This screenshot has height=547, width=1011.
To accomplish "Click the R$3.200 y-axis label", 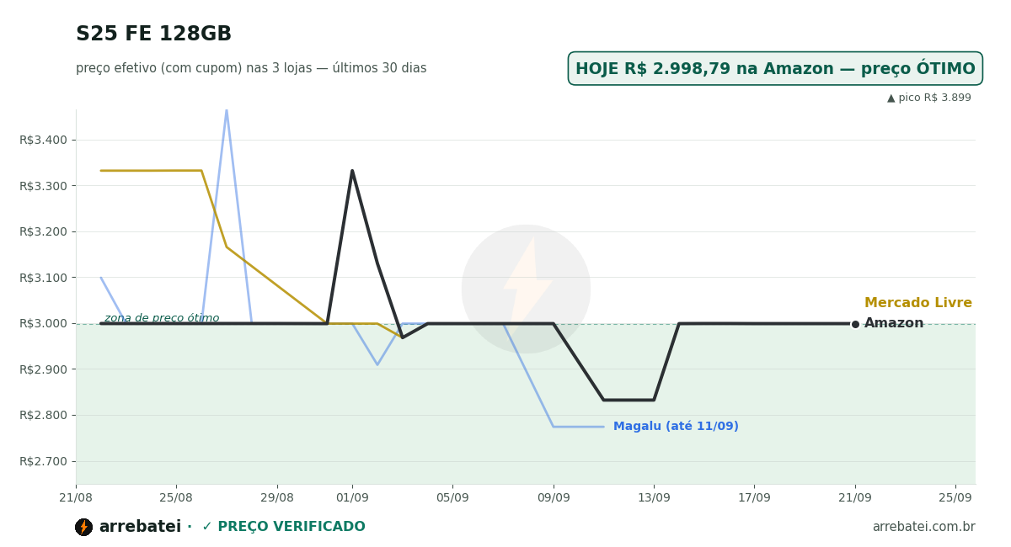I will 43,231.
